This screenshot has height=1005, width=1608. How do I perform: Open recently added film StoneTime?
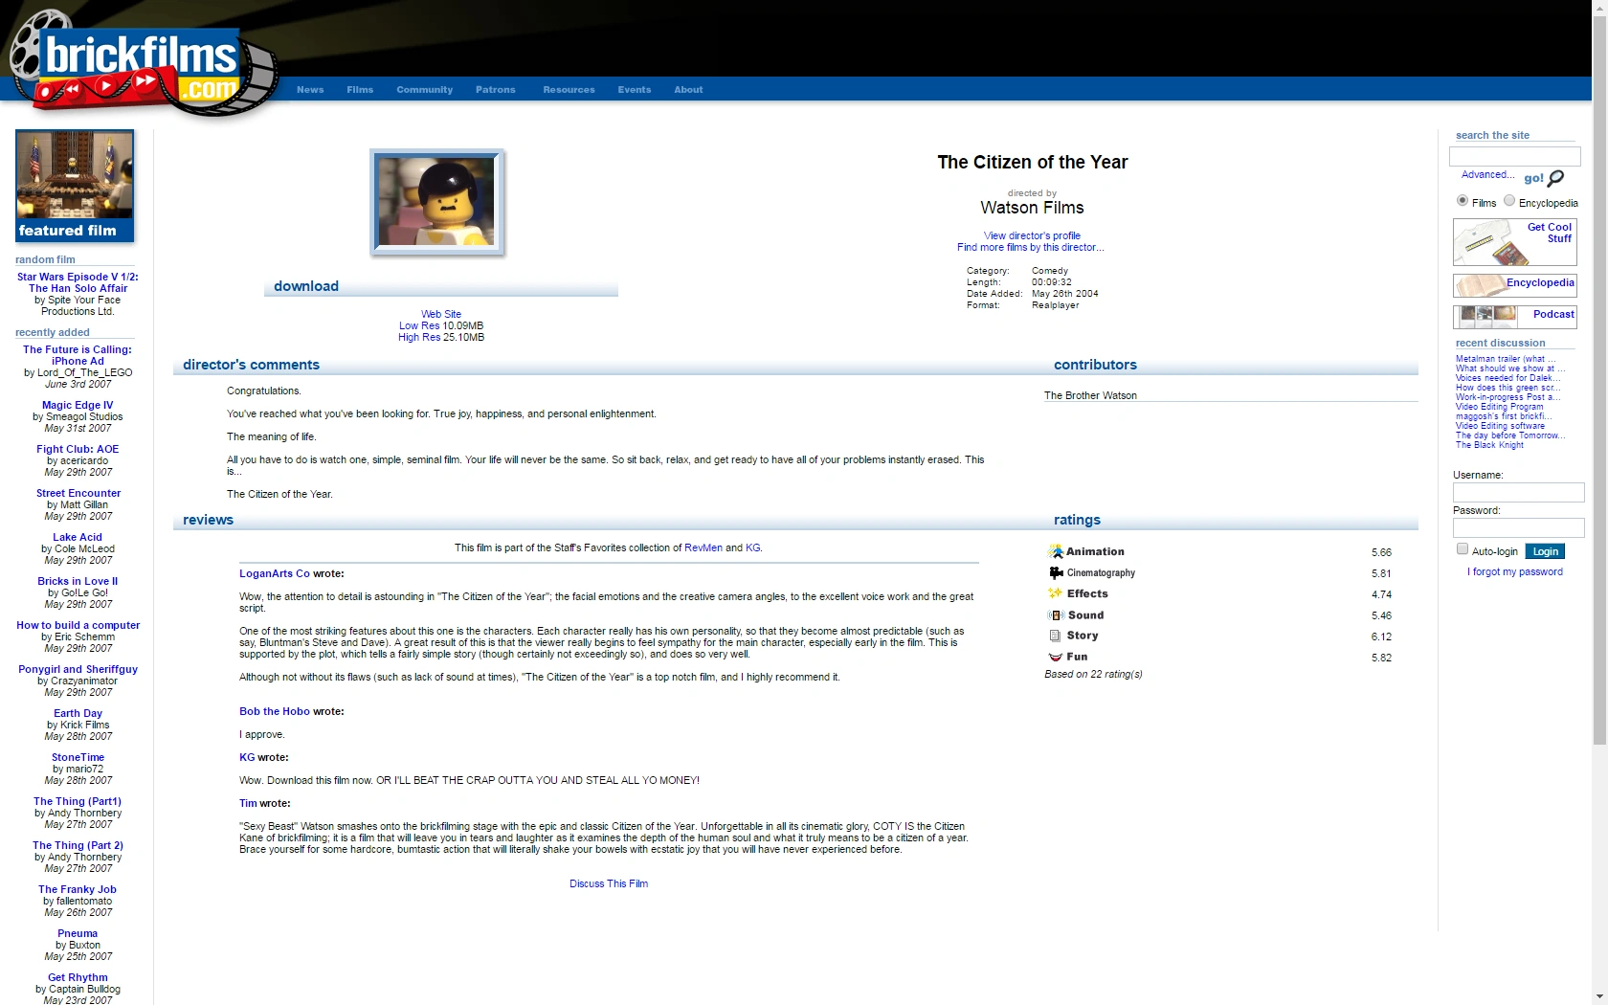coord(78,757)
